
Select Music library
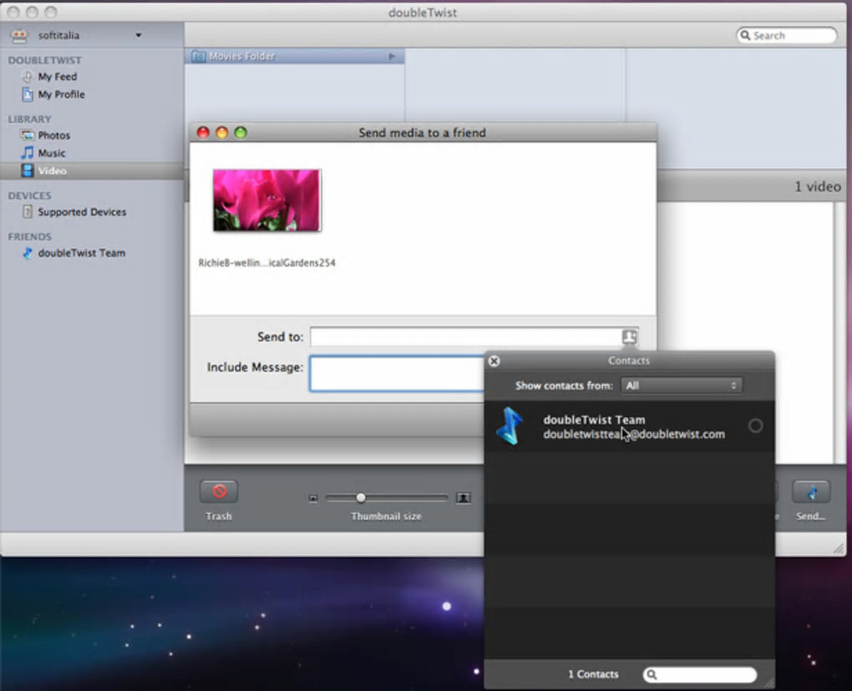[52, 153]
